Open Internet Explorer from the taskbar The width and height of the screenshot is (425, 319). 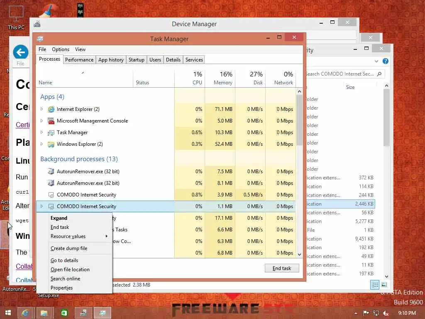pyautogui.click(x=25, y=313)
